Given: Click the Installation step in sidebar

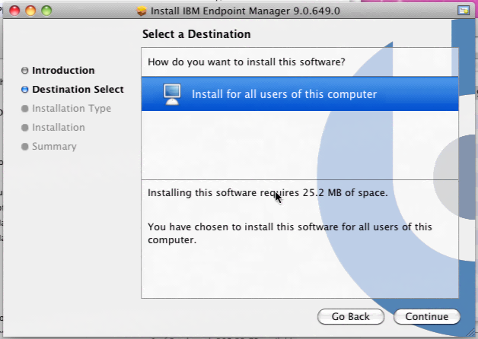Looking at the screenshot, I should tap(59, 127).
